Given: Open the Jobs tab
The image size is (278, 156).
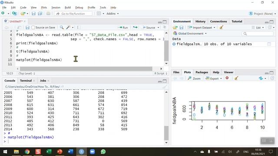Looking at the screenshot, I should point(43,81).
